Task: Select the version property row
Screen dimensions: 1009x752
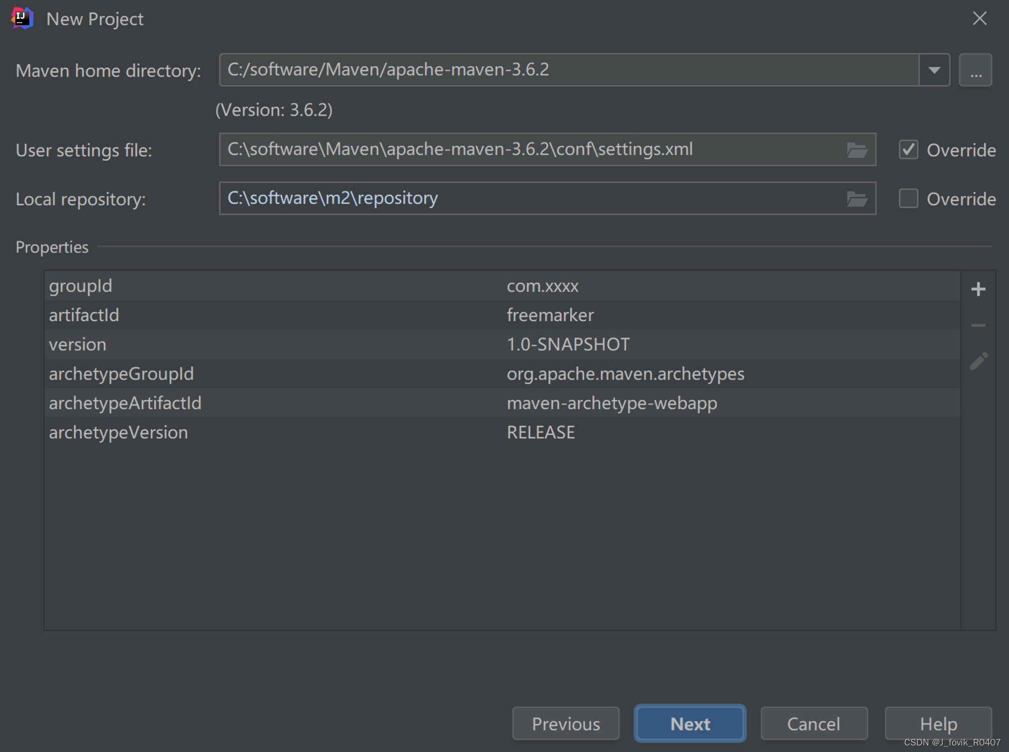Action: pyautogui.click(x=503, y=344)
